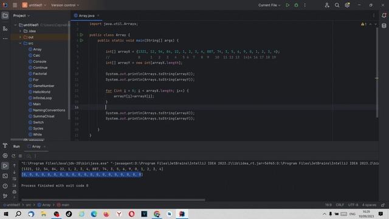Open IDE settings gear icon
Image resolution: width=389 pixels, height=219 pixels.
[347, 5]
